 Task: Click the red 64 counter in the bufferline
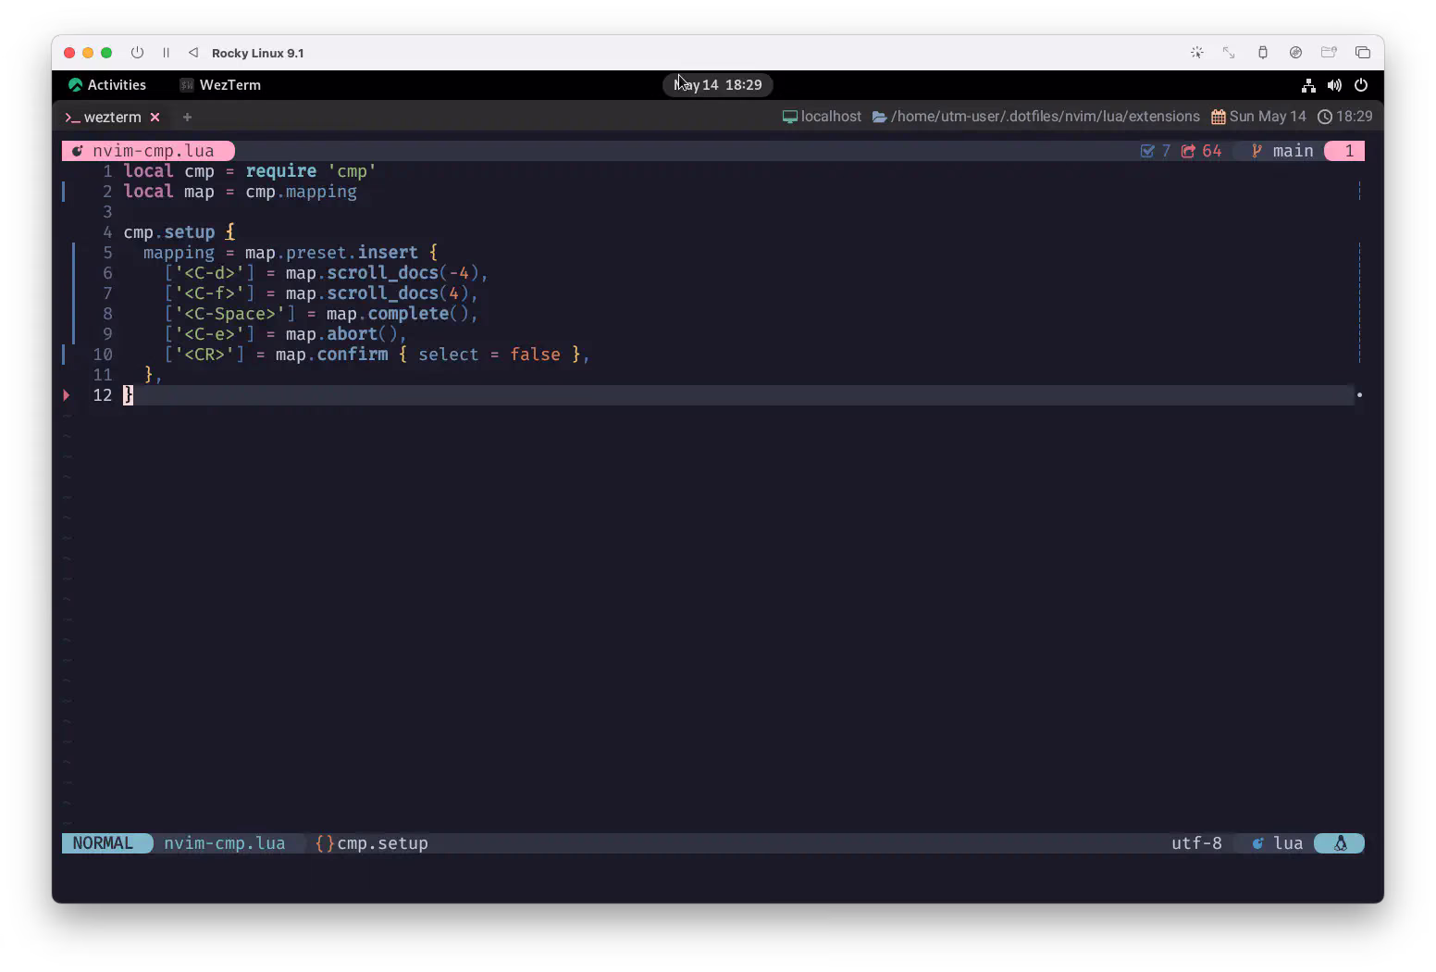click(x=1211, y=151)
